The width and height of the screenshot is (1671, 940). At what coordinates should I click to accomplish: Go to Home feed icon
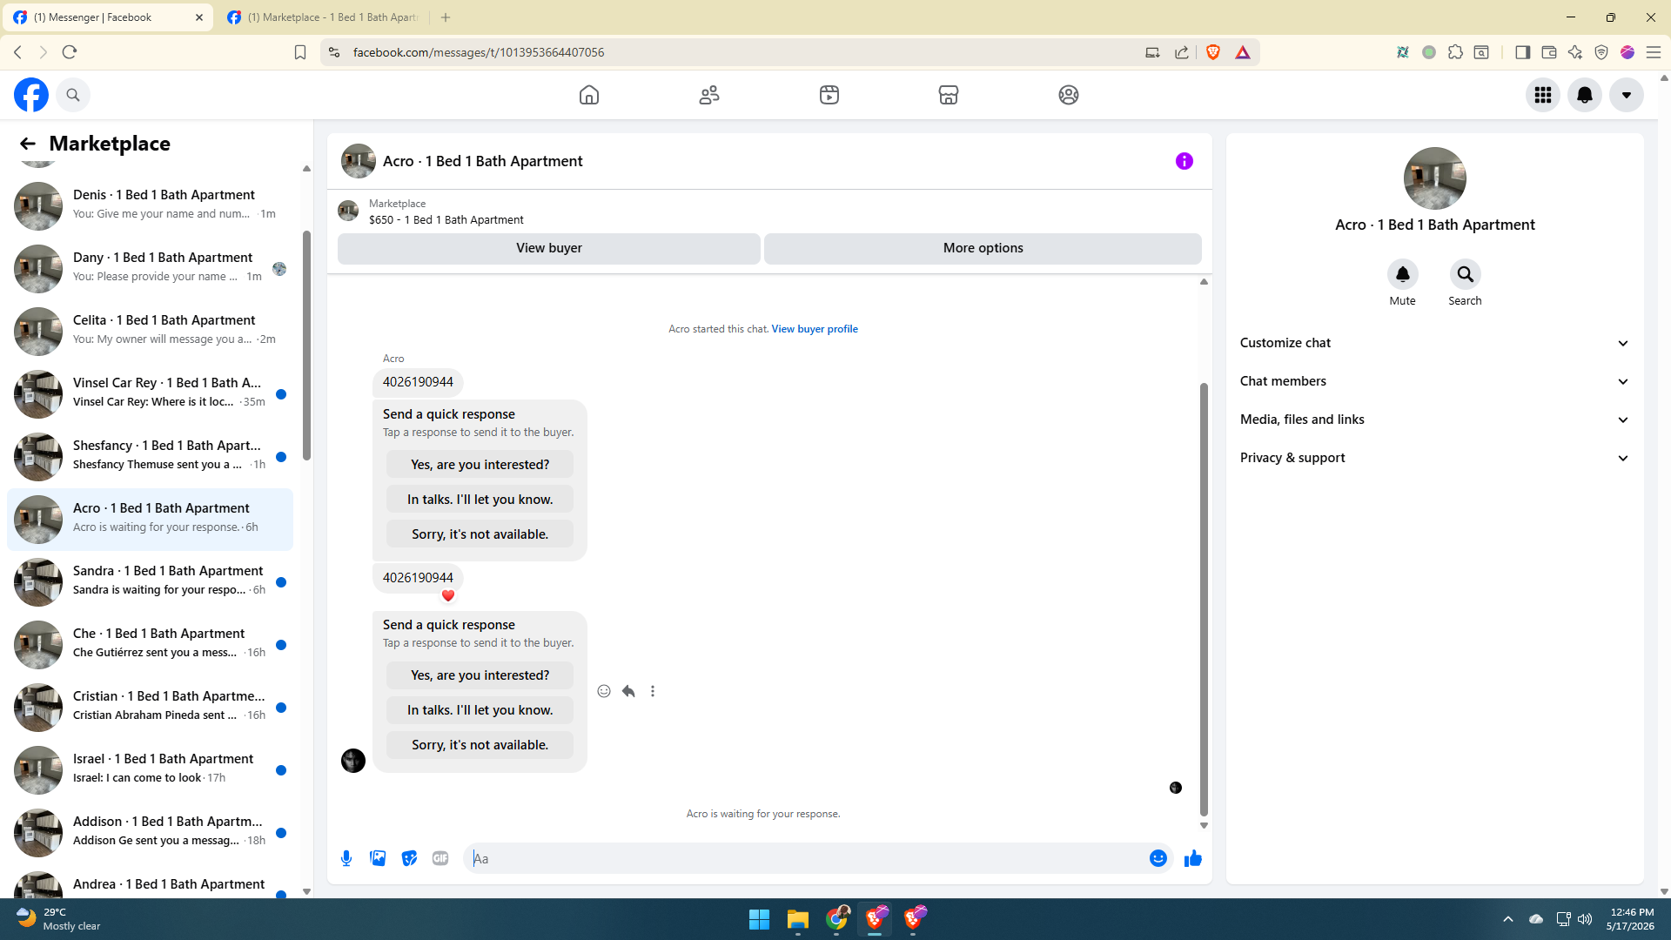point(589,95)
